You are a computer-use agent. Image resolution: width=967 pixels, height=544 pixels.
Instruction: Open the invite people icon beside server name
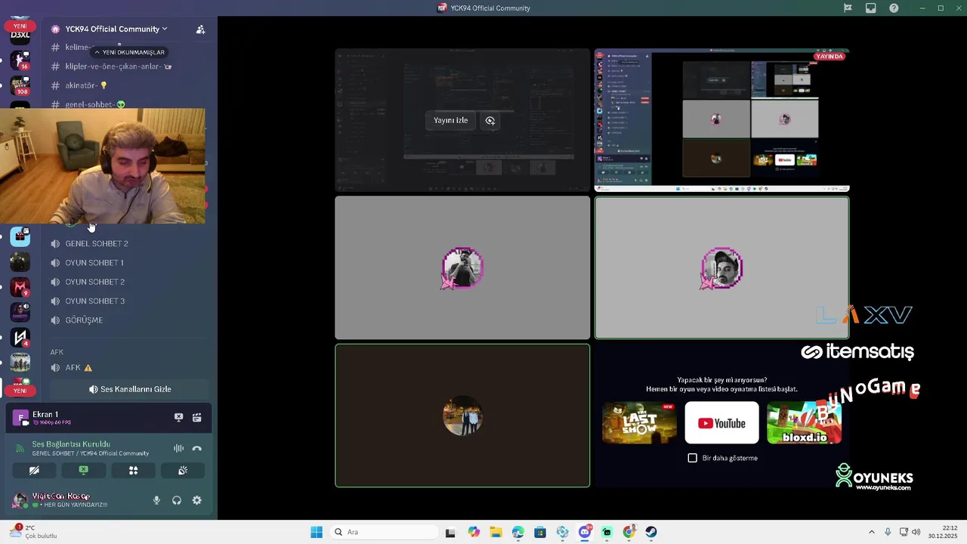click(x=200, y=29)
